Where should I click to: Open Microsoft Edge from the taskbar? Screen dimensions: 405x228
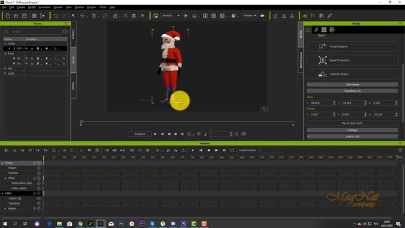pos(49,224)
